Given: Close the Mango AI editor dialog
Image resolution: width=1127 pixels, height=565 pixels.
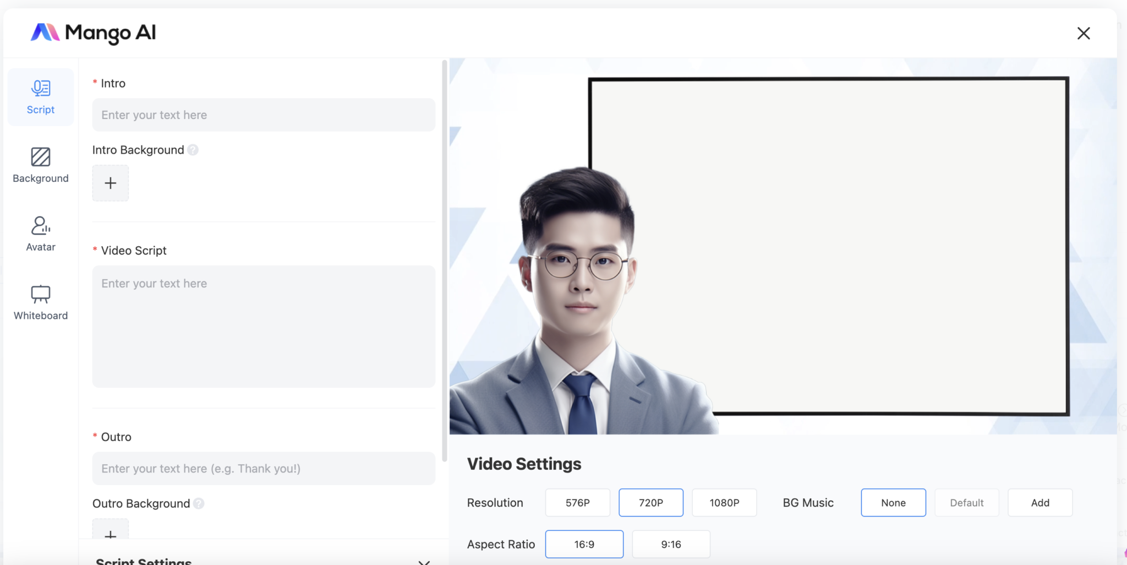Looking at the screenshot, I should coord(1084,33).
